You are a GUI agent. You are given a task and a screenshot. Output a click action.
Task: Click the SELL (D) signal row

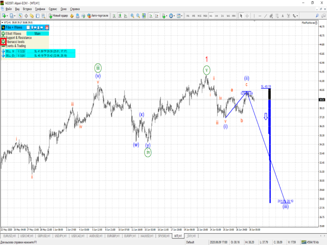pyautogui.click(x=38, y=56)
